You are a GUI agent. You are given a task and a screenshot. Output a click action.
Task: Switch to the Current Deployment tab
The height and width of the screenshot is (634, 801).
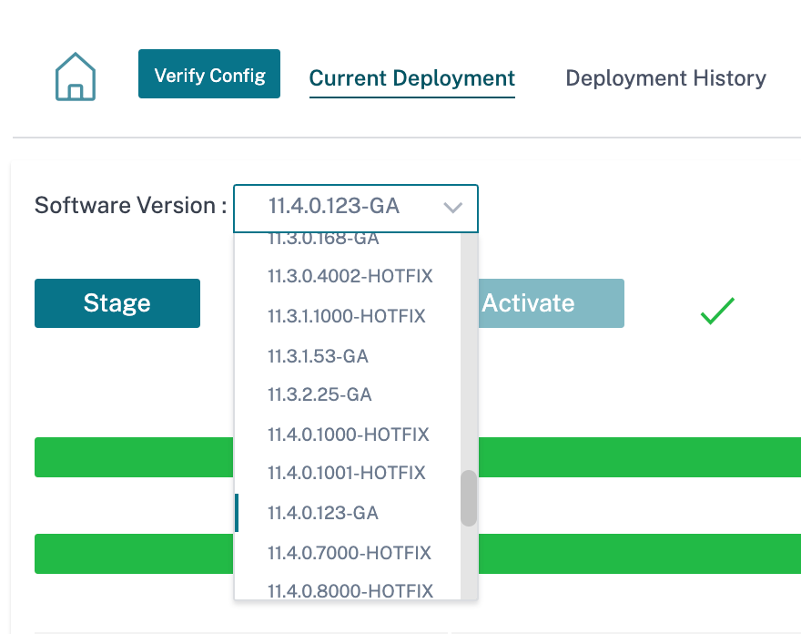412,78
